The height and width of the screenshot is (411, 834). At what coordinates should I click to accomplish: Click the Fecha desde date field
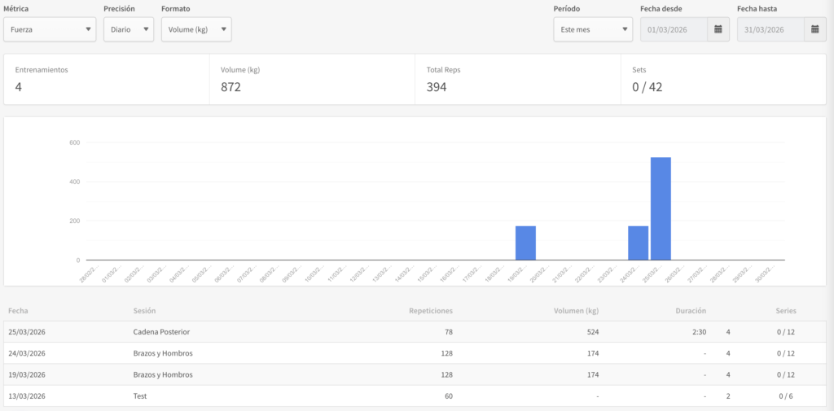coord(674,29)
